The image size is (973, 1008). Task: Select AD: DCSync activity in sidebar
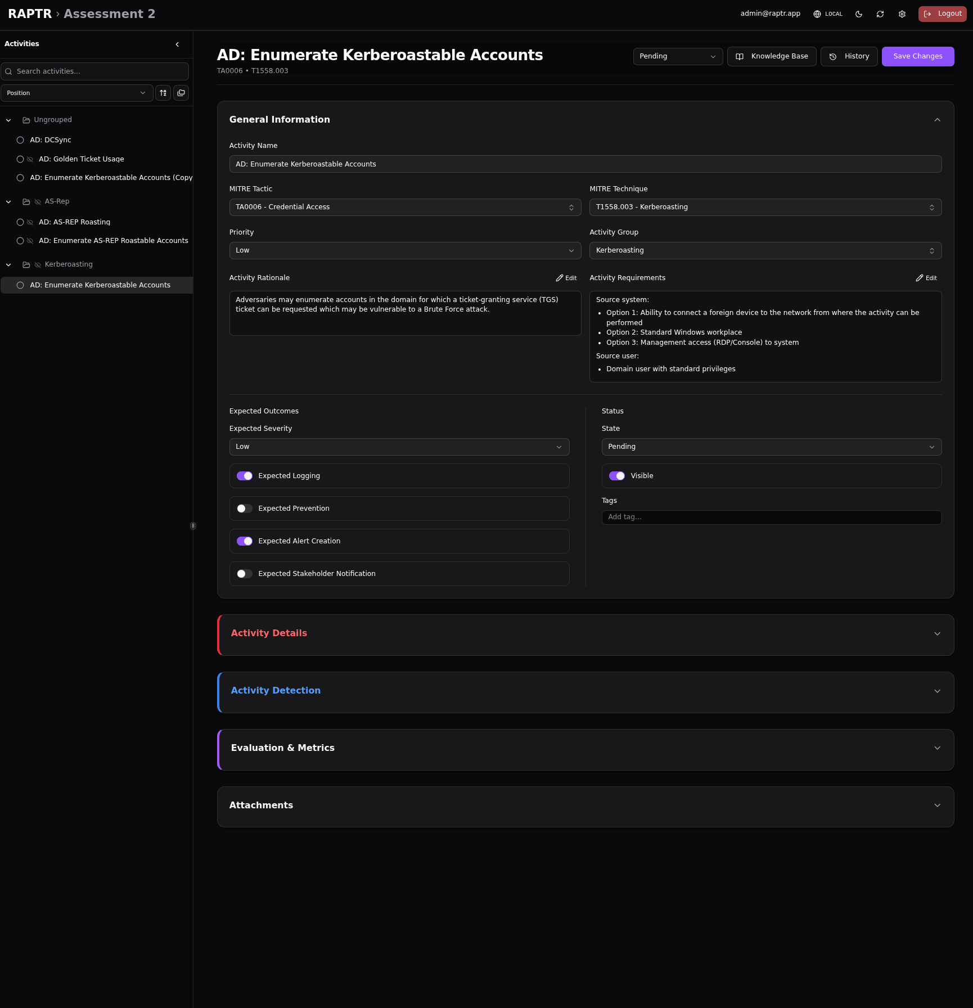point(51,140)
